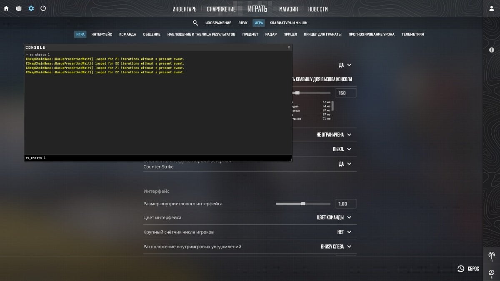The width and height of the screenshot is (500, 281).
Task: Open the НОВОСТИ menu
Action: 318,9
